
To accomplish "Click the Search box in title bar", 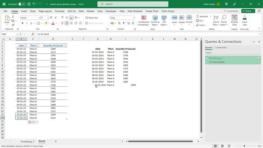I will (133, 4).
